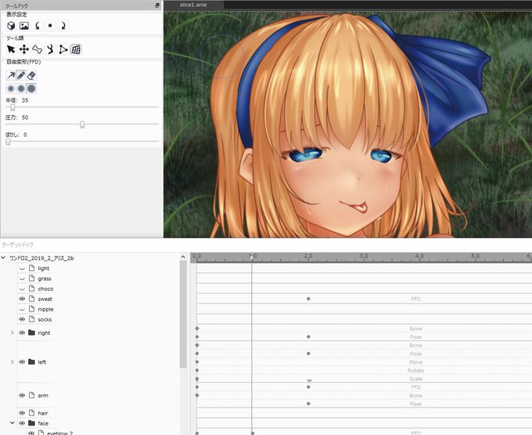Select the grass layer row
The width and height of the screenshot is (532, 435).
pyautogui.click(x=45, y=279)
